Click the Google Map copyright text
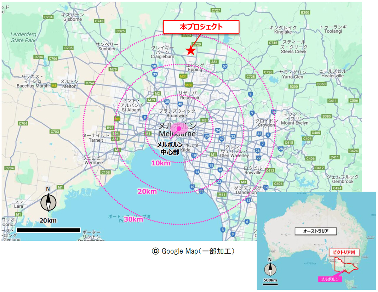Screen dimensions: 378x292 pyautogui.click(x=193, y=251)
